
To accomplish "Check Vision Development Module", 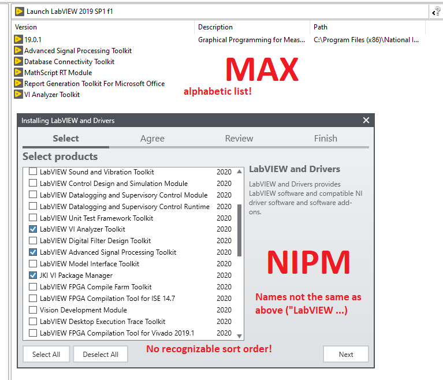I will click(33, 310).
